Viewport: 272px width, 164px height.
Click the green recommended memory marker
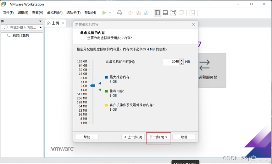pyautogui.click(x=100, y=90)
